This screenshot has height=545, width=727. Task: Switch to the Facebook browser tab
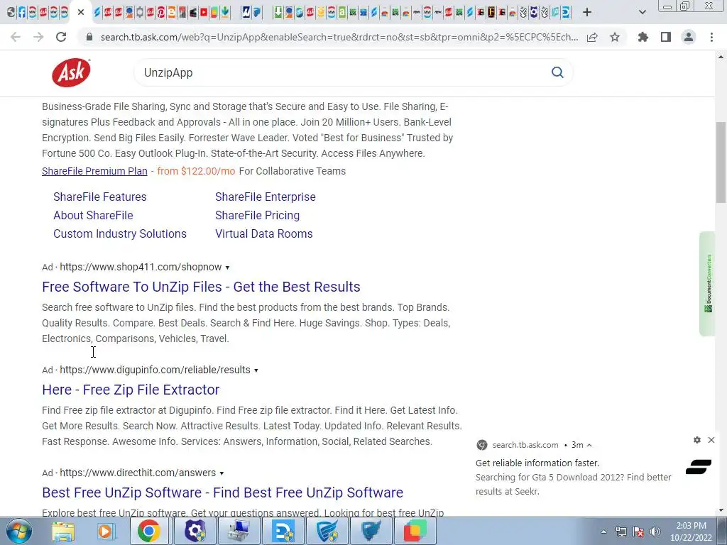point(22,12)
